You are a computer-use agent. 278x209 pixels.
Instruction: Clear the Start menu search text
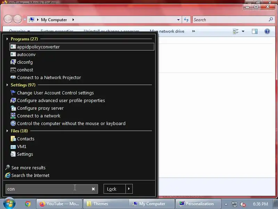(93, 189)
